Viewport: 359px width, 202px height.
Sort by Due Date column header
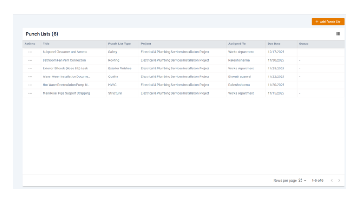[x=274, y=44]
